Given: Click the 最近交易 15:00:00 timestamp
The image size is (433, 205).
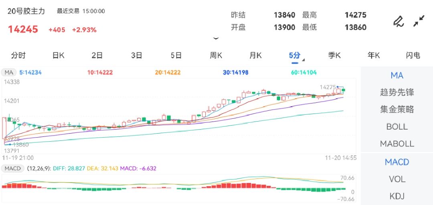Looking at the screenshot, I should click(x=81, y=11).
